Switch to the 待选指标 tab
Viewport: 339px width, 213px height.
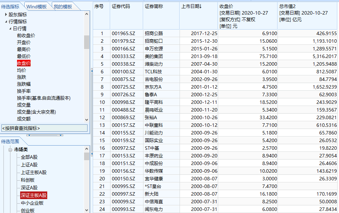[x=10, y=7]
